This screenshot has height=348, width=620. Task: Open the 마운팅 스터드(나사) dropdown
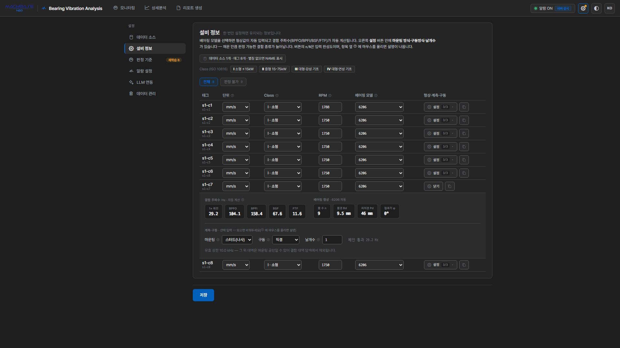[x=237, y=240]
